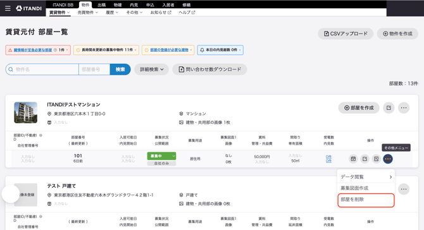Click info icon beside 部屋ID header in ITANDIテストマンション
The image size is (424, 230).
pyautogui.click(x=41, y=135)
